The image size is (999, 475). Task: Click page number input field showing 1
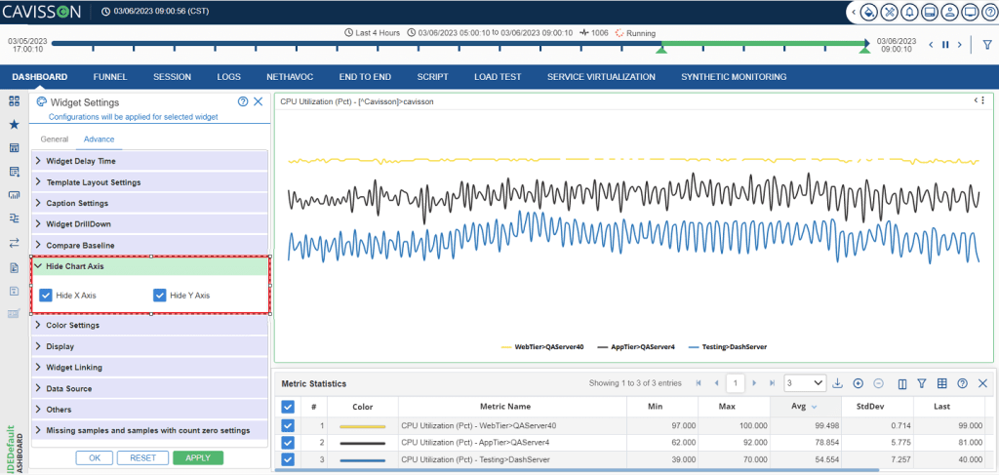coord(736,383)
